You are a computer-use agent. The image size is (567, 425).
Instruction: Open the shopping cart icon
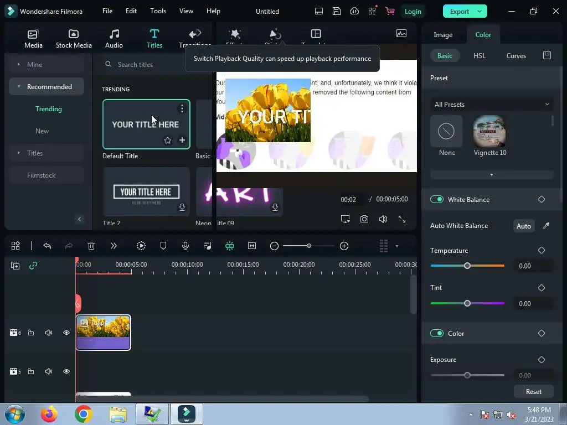(390, 11)
